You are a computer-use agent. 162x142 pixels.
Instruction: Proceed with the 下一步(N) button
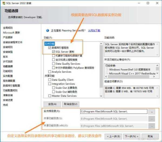pos(132,137)
